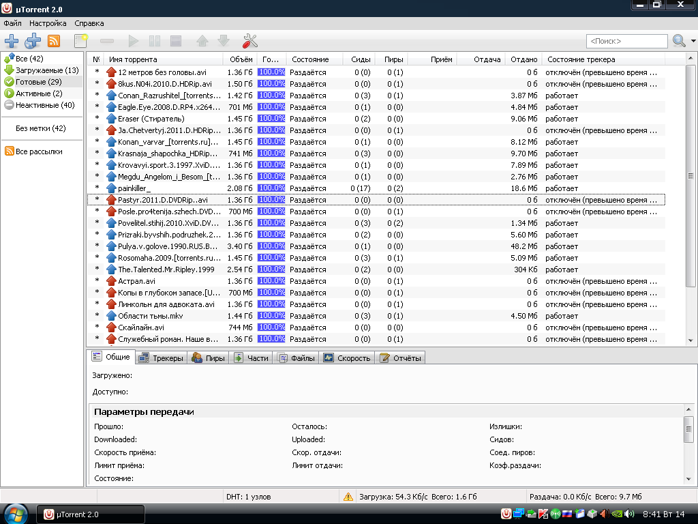Sort by the Объём column header
Viewport: 698px width, 524px height.
(241, 59)
